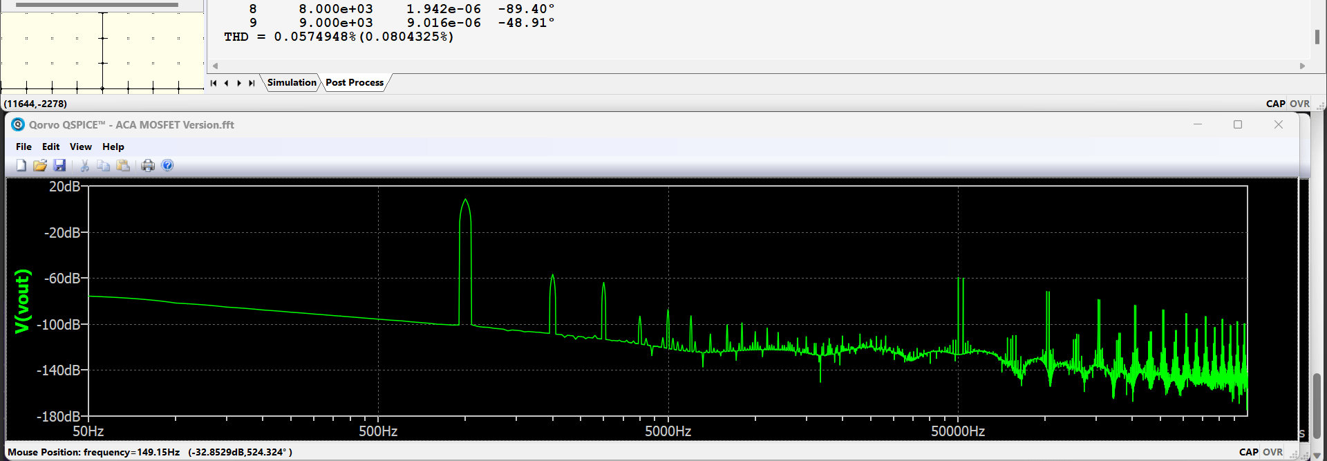Click the Mouse Position status bar text
The image size is (1327, 461).
pyautogui.click(x=150, y=452)
